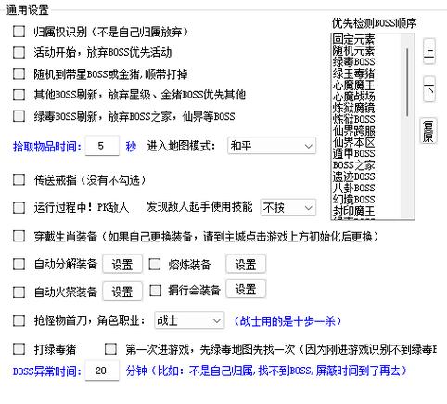447x404 pixels.
Task: Click 设置 button next to 熔炼装备
Action: point(246,264)
